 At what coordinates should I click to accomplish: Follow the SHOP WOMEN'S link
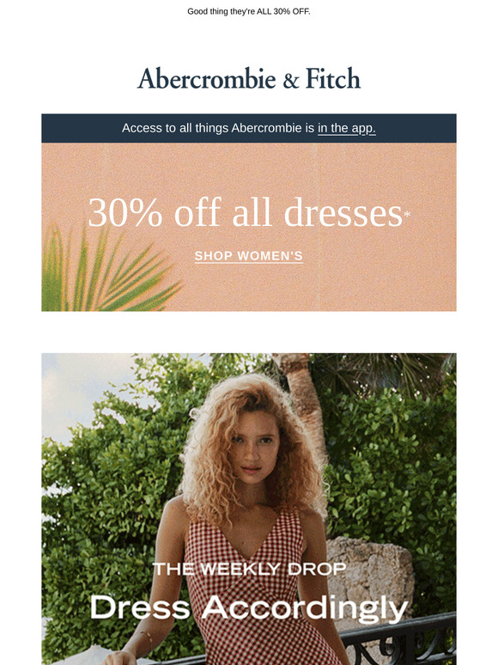249,256
